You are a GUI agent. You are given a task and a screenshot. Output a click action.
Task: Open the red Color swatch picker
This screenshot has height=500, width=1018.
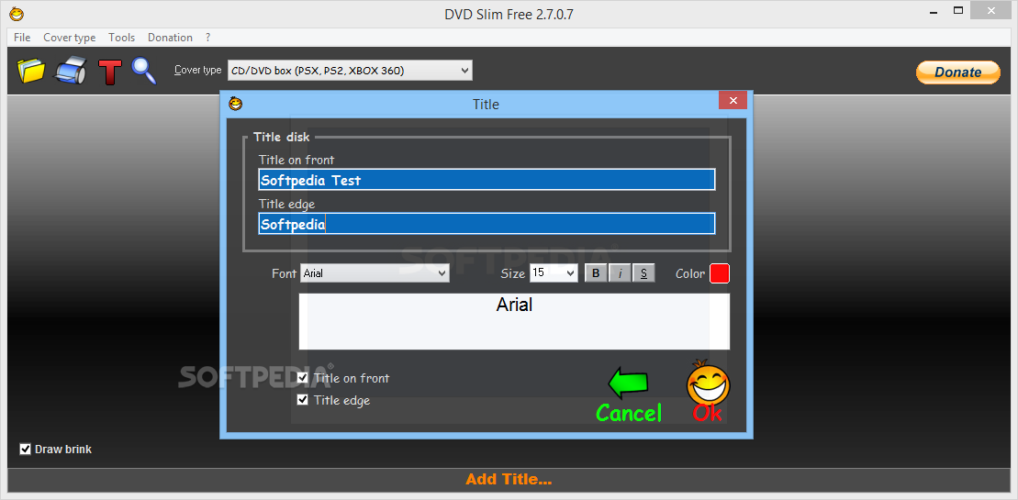click(720, 273)
